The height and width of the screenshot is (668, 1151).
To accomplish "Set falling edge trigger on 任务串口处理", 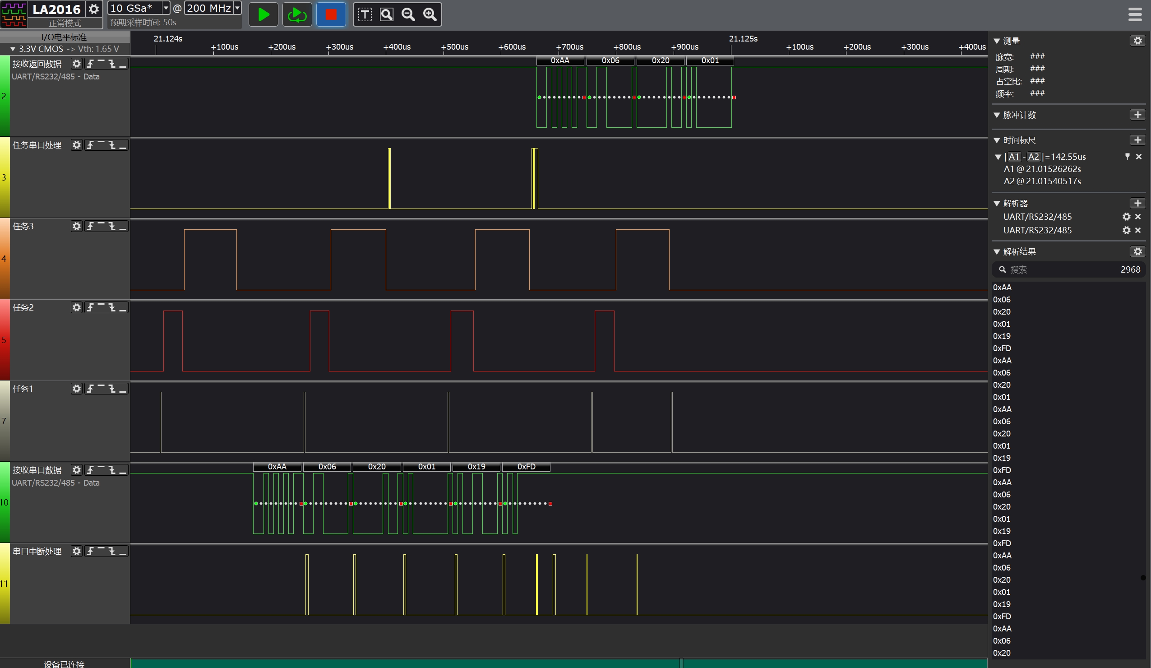I will tap(112, 145).
